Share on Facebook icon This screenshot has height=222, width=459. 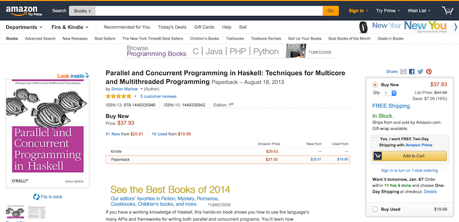(x=412, y=71)
